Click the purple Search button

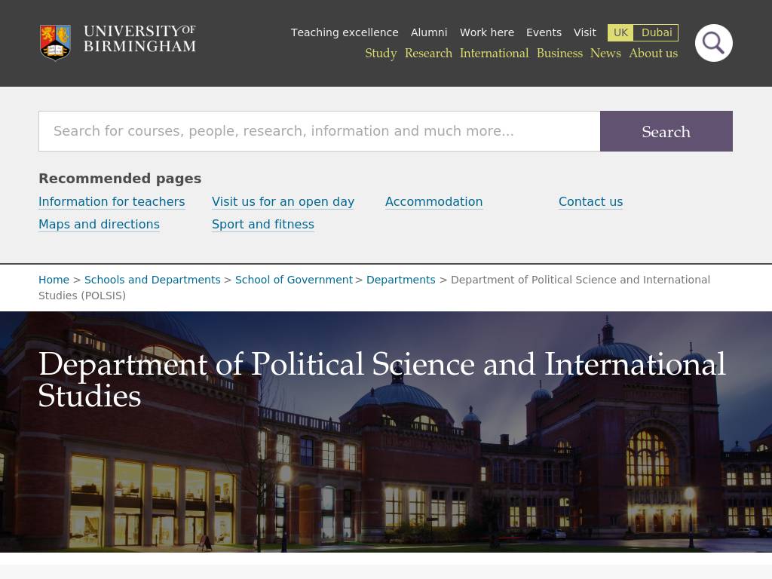coord(666,131)
